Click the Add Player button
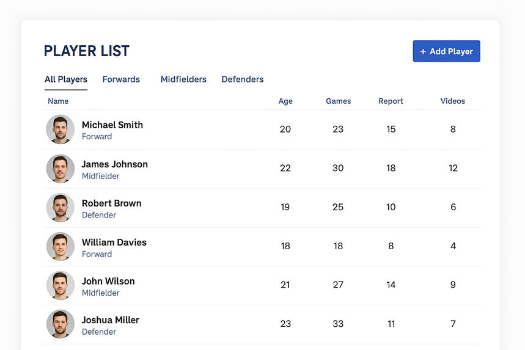The width and height of the screenshot is (525, 350). pos(446,51)
